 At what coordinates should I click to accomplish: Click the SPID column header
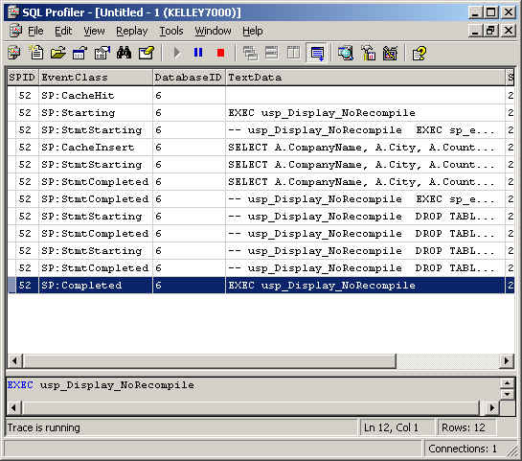click(23, 78)
